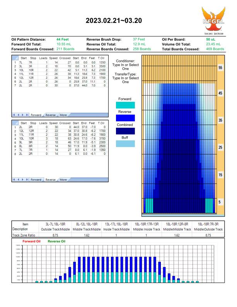The image size is (237, 307).
Task: Click lane distance marker '15'
Action: (220, 175)
